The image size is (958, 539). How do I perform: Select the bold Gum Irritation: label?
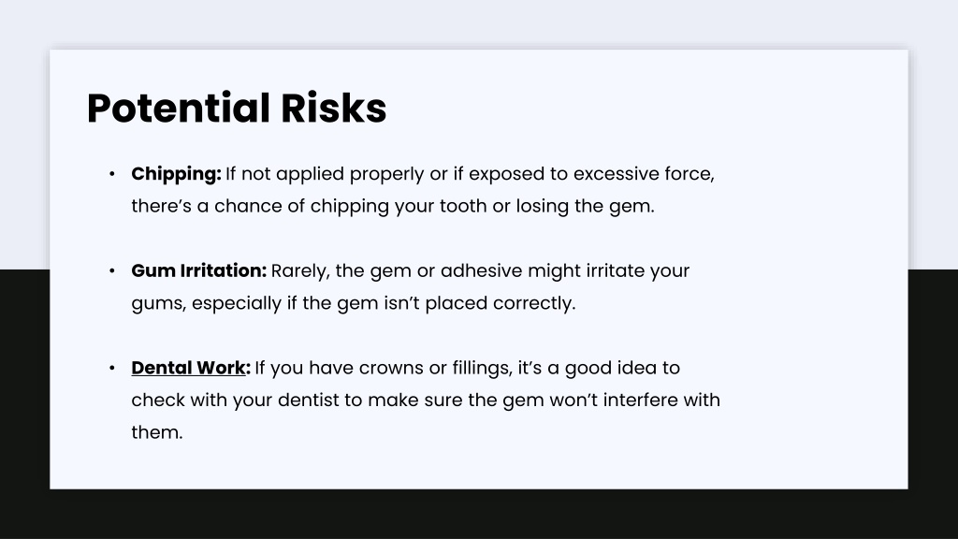(x=198, y=270)
